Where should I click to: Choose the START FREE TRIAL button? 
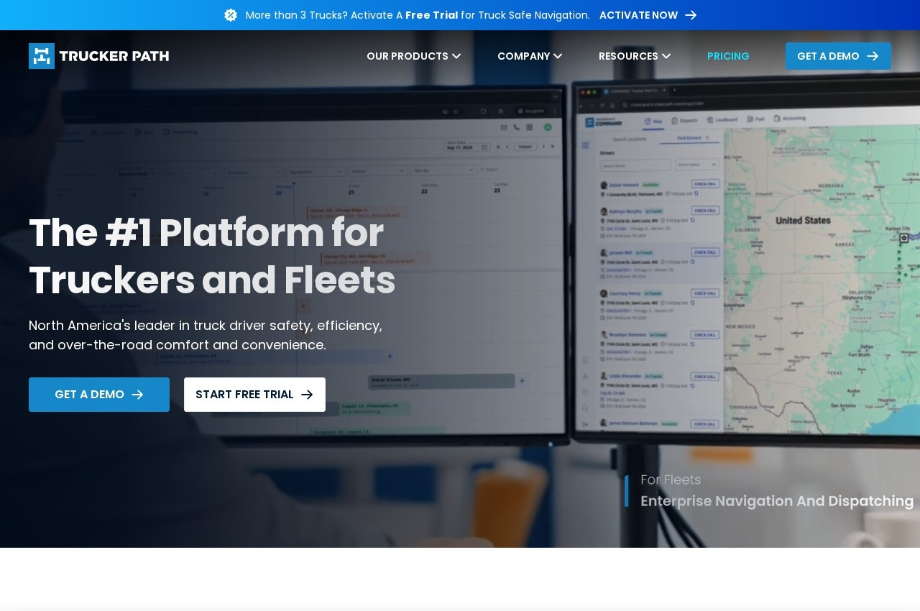coord(254,395)
